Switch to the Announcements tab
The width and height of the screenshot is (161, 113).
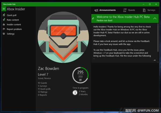pos(105,10)
